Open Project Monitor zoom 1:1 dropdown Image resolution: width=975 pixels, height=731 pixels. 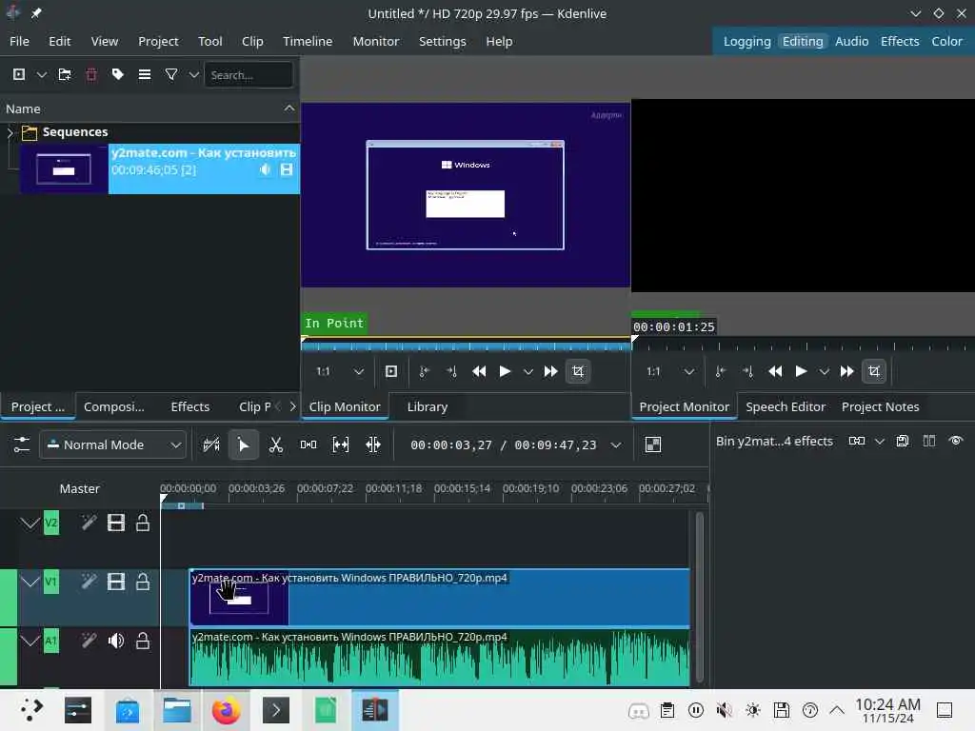click(x=669, y=372)
